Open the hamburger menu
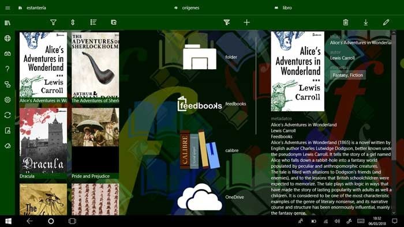The height and width of the screenshot is (227, 404). pyautogui.click(x=8, y=7)
